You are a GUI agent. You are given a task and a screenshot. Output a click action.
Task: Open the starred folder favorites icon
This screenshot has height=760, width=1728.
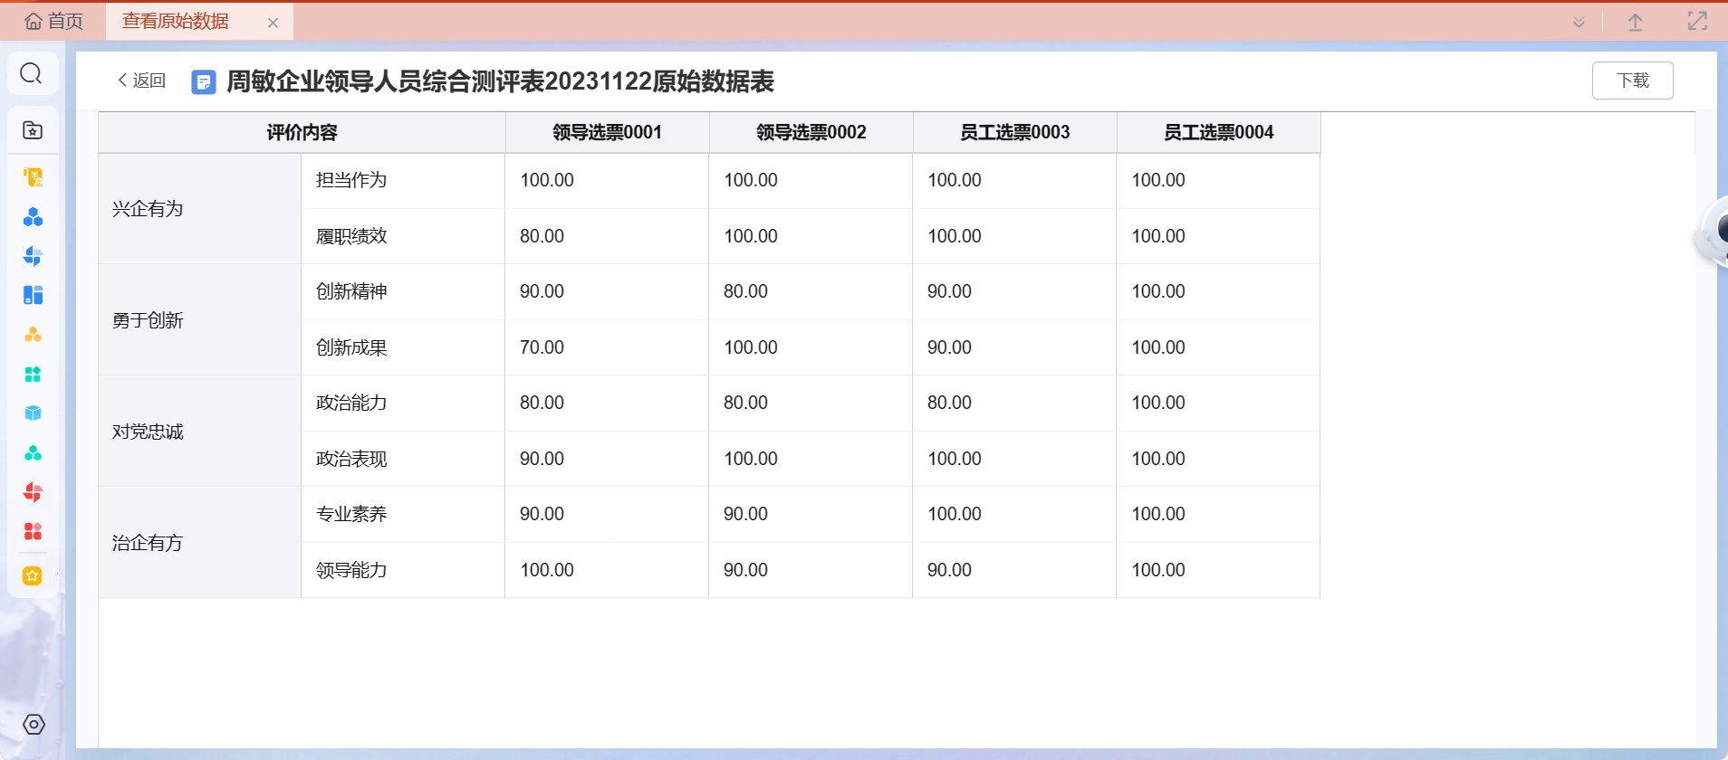(33, 130)
